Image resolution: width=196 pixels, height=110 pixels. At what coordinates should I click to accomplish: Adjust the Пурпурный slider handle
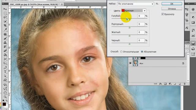[x=129, y=28]
